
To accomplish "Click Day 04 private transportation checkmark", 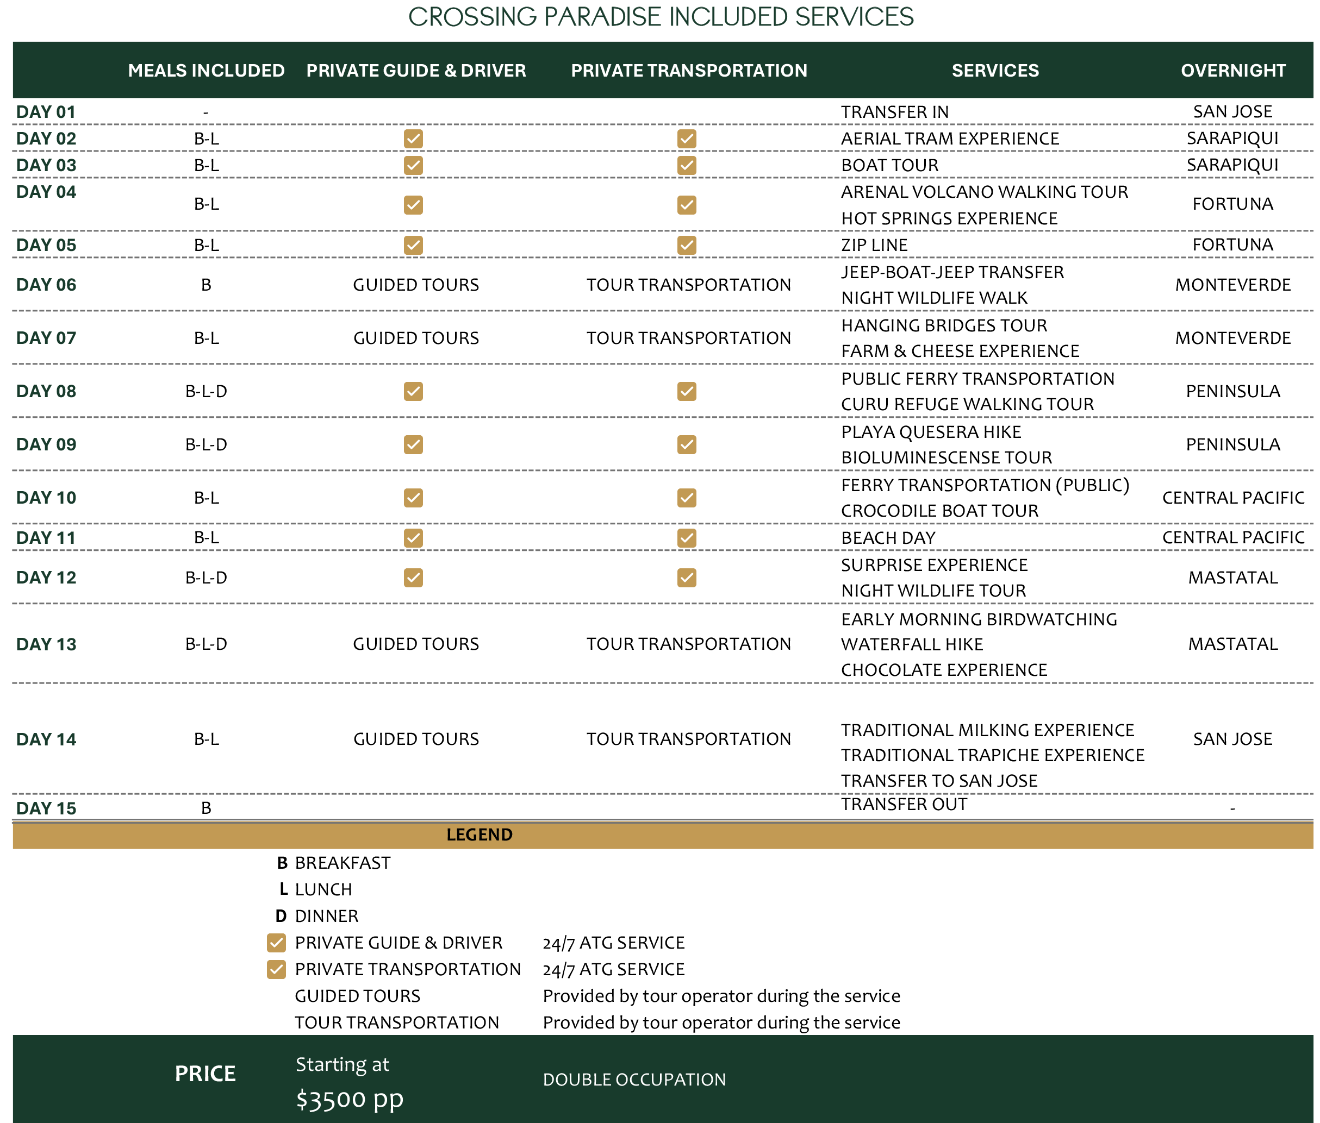I will pyautogui.click(x=687, y=205).
